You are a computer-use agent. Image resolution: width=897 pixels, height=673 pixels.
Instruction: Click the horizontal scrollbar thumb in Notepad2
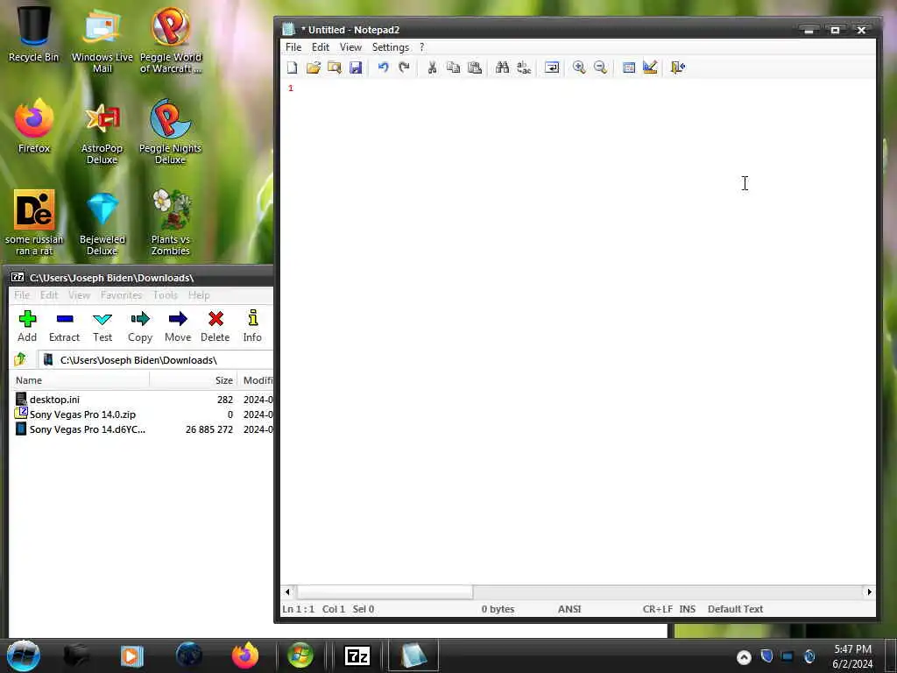(x=385, y=592)
